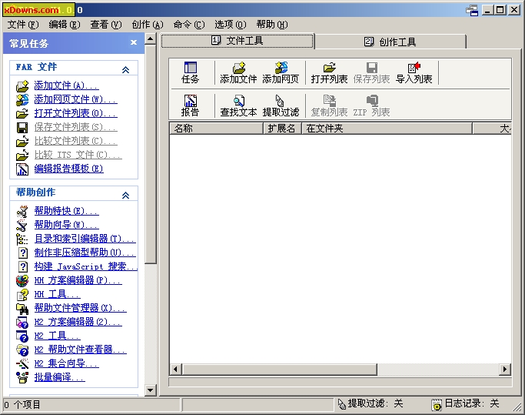525x415 pixels.
Task: Collapse the FAR 文件 section
Action: (125, 69)
